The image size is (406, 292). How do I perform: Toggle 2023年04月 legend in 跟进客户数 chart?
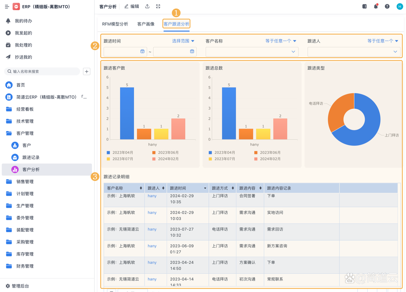click(120, 153)
